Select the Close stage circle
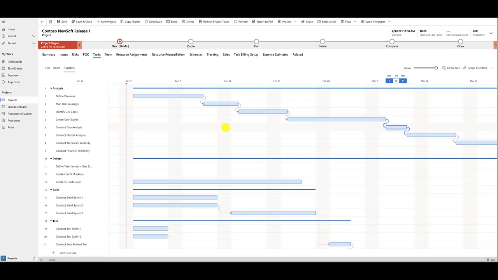 click(x=460, y=42)
